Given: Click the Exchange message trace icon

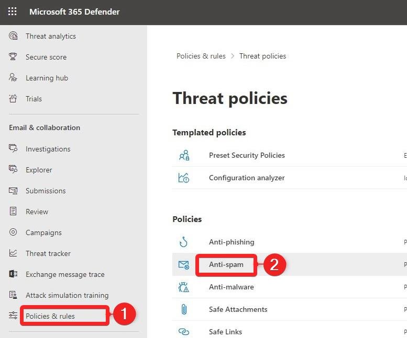Looking at the screenshot, I should coord(13,274).
